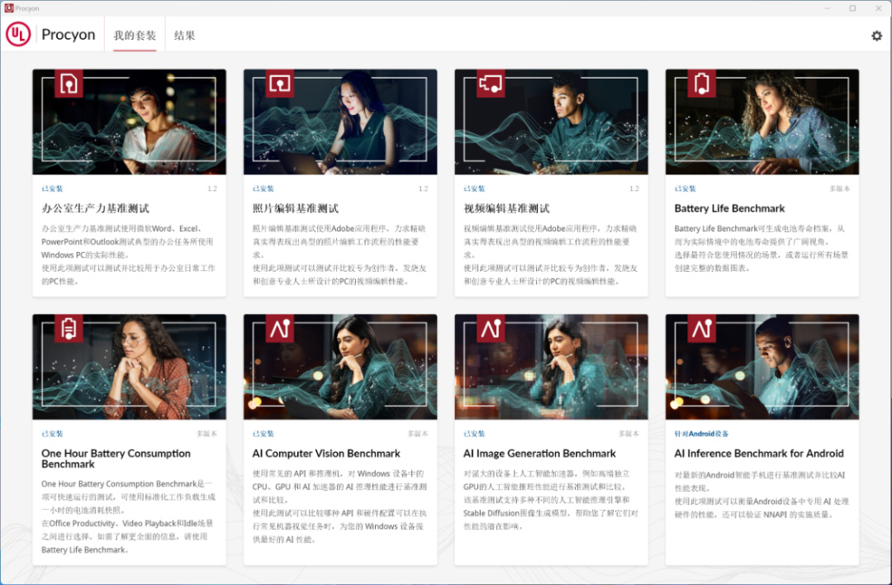Maximize the Procyon window
This screenshot has width=892, height=585.
click(852, 8)
